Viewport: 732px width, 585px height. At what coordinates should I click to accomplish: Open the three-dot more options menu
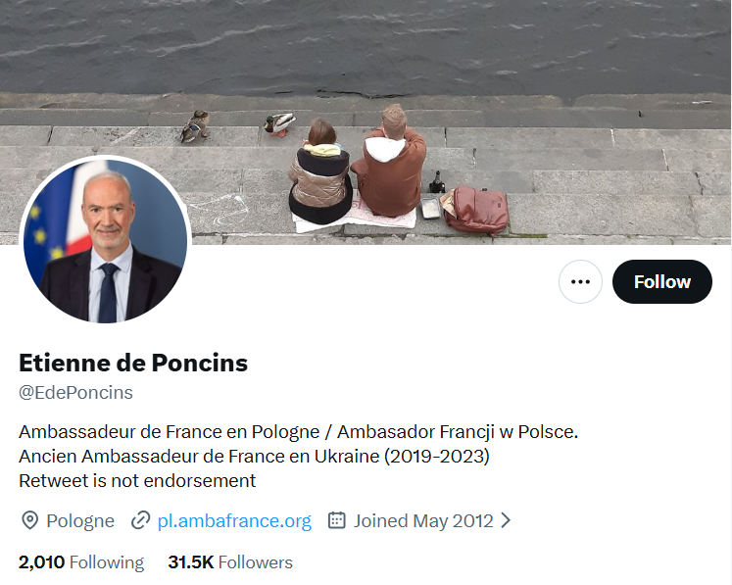coord(580,282)
